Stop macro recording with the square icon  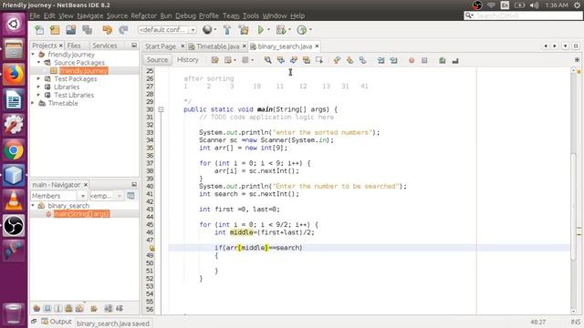(424, 60)
